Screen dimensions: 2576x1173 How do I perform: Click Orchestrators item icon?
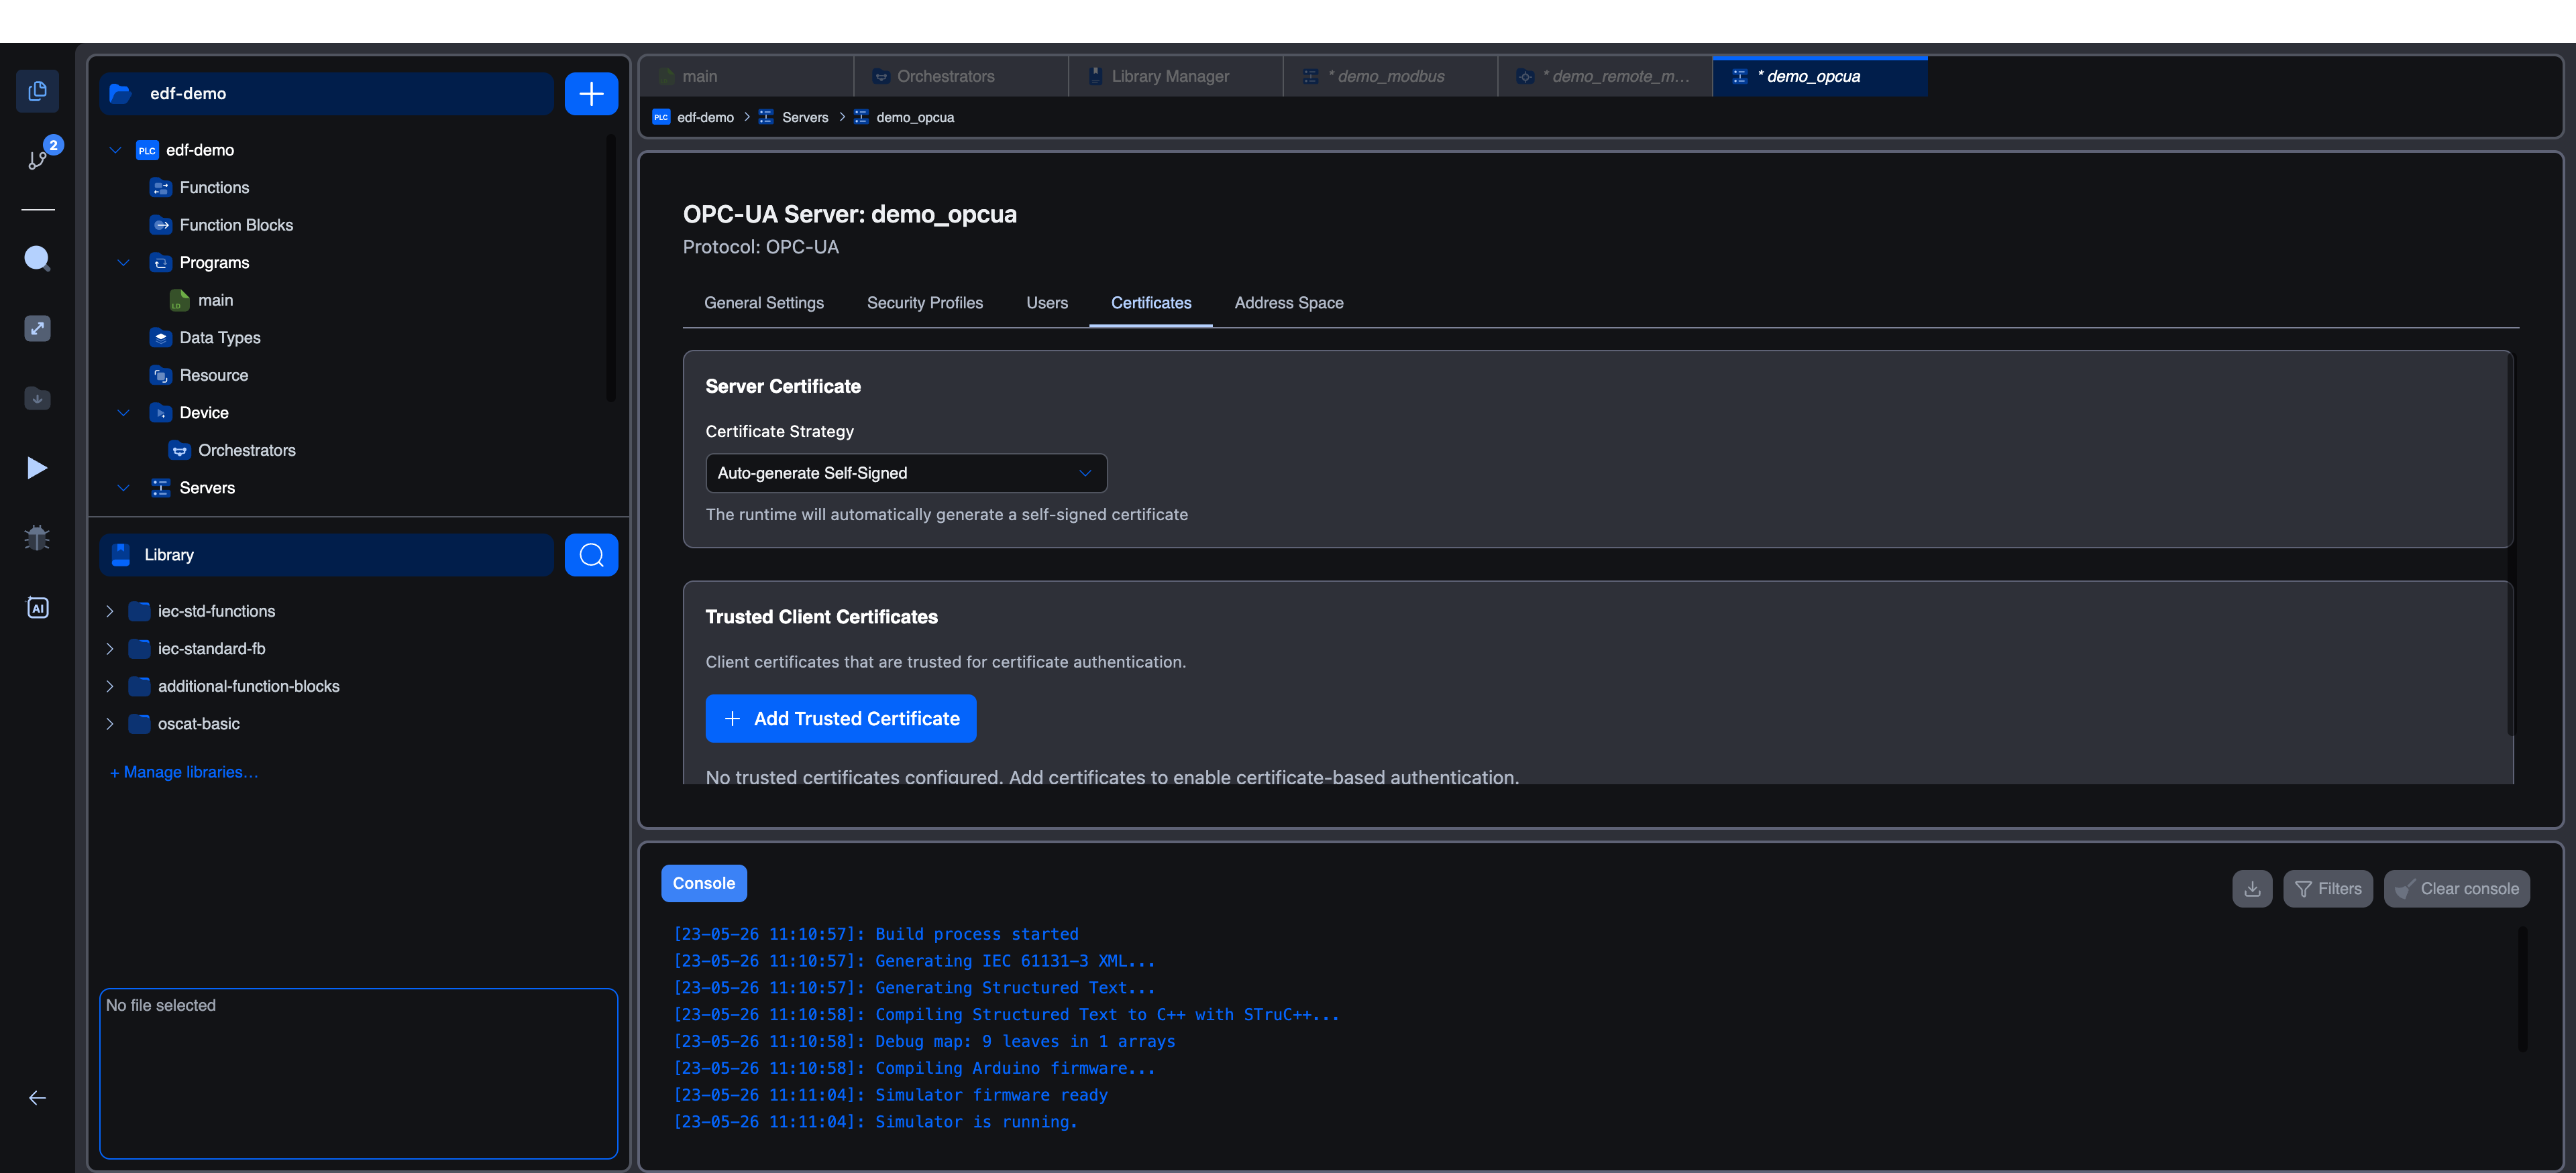[x=179, y=450]
